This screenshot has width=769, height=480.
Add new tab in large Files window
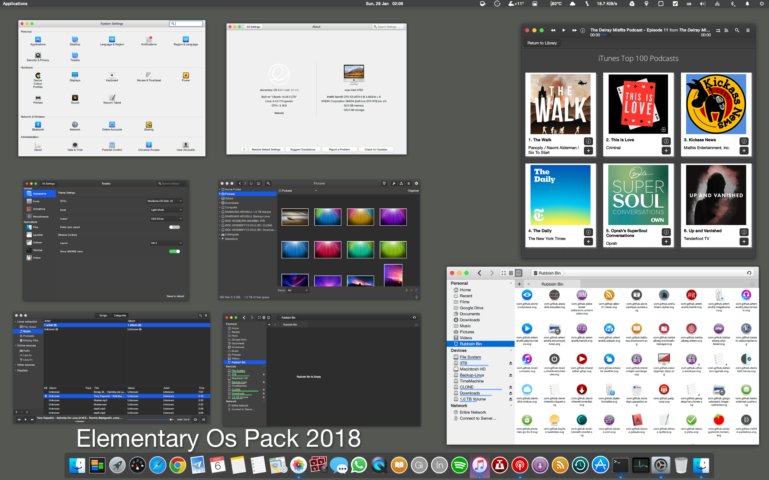519,284
